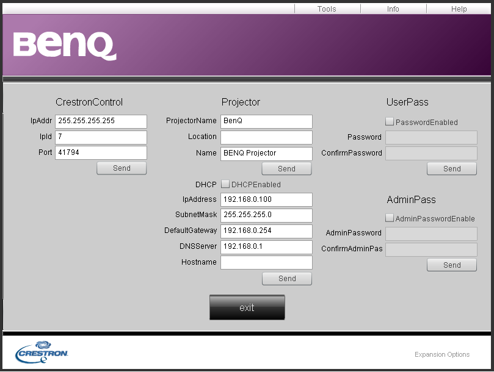Click the ConfirmPassword label text
Image resolution: width=494 pixels, height=372 pixels.
tap(352, 152)
